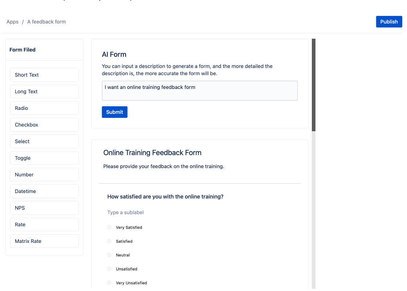
Task: Submit the AI form description
Action: (114, 112)
